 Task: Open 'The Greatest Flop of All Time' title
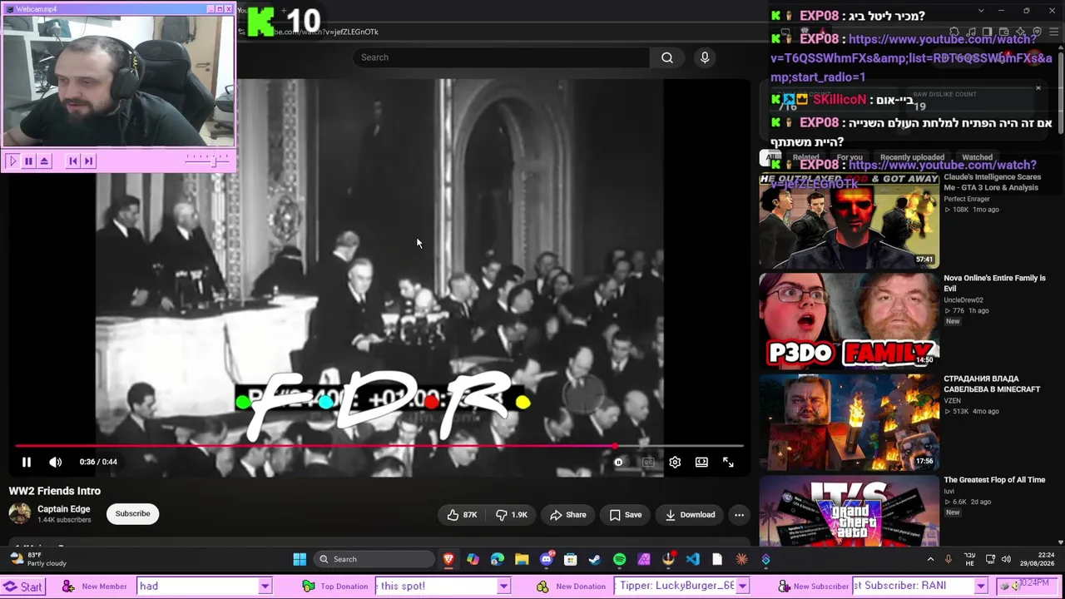994,480
